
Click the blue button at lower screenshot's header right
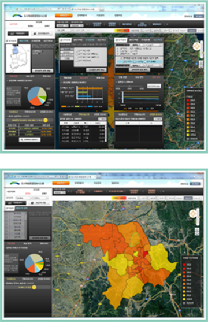195,184
